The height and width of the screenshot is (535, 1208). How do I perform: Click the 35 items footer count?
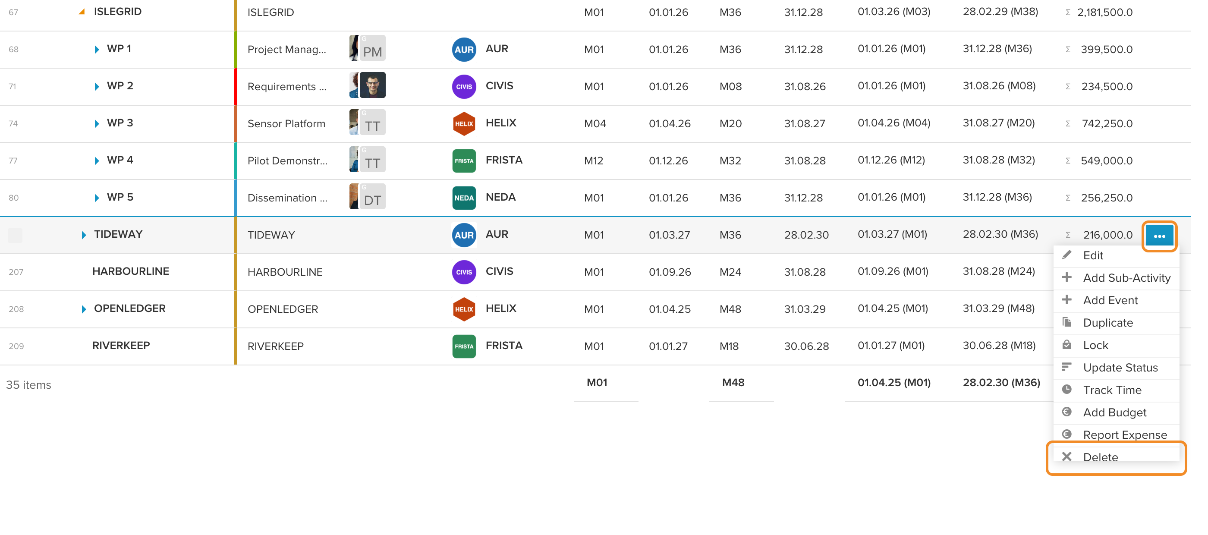coord(28,384)
